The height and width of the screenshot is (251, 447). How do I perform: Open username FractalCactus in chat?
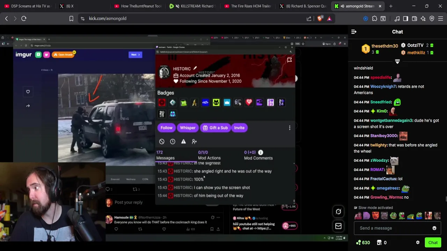383,179
